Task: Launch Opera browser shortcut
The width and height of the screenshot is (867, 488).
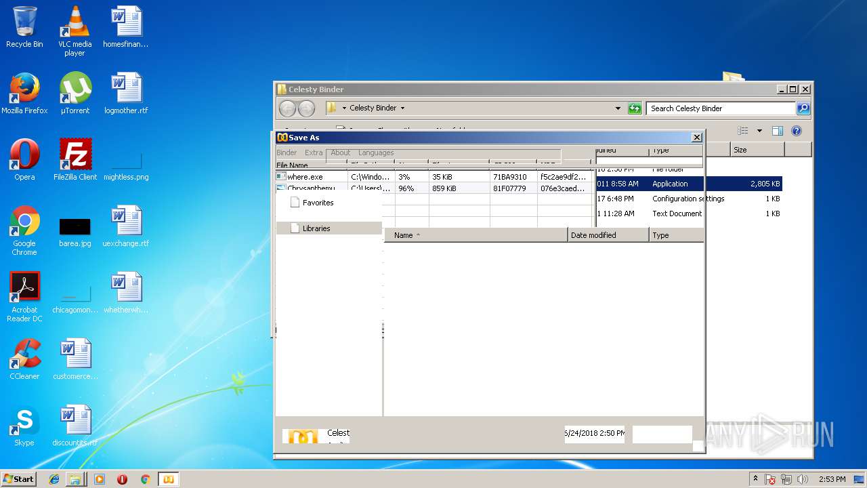Action: [24, 160]
